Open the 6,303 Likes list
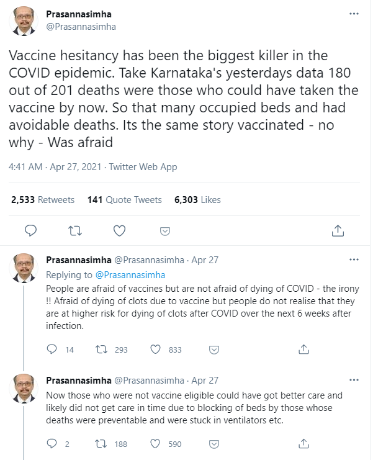The height and width of the screenshot is (460, 373). click(x=197, y=200)
